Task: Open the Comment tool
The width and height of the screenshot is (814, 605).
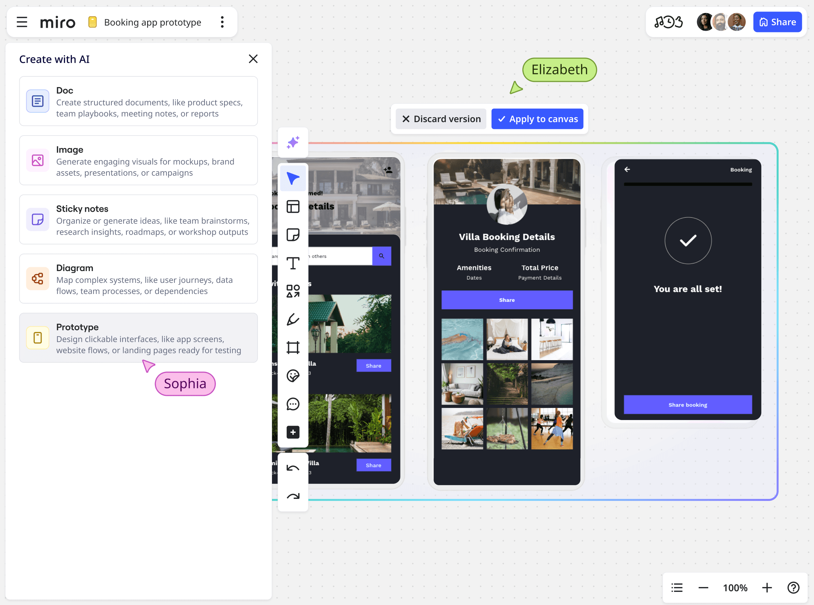Action: [x=293, y=404]
